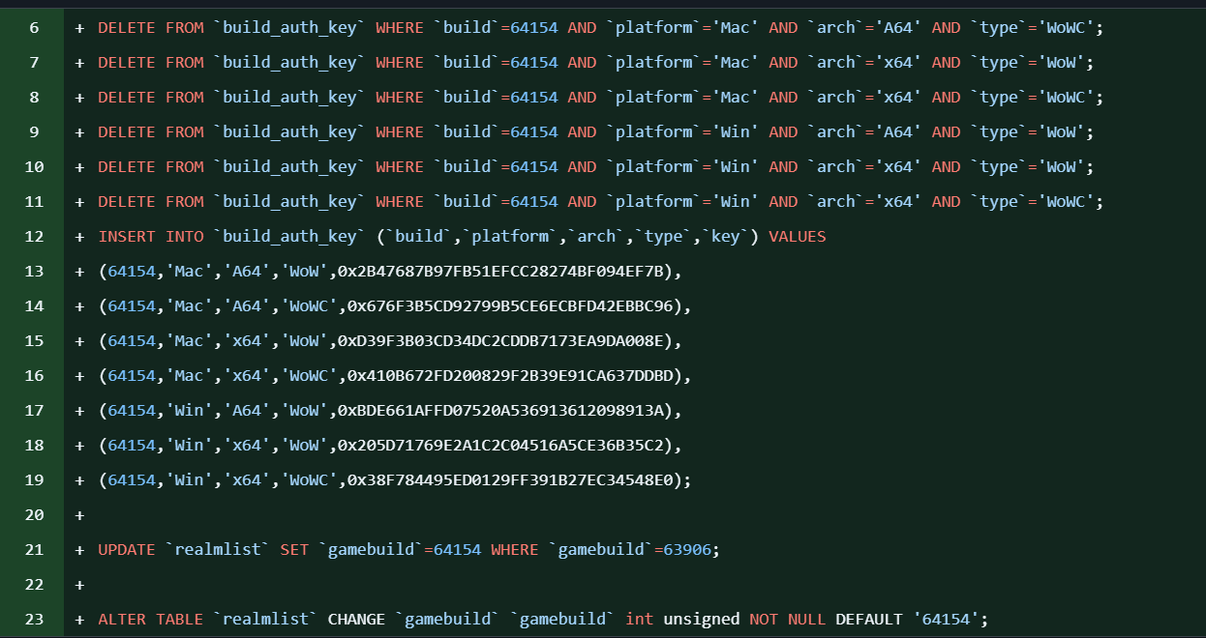
Task: Click the plus marker on line 17
Action: tap(79, 411)
